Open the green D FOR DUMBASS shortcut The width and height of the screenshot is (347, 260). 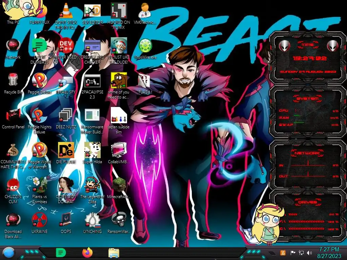(40, 51)
